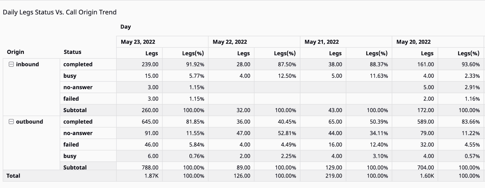The width and height of the screenshot is (485, 188).
Task: Click the Origin column header
Action: (15, 52)
